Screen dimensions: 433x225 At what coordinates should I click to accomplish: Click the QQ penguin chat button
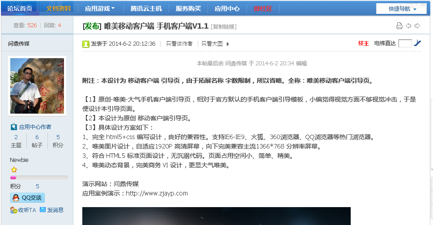(x=27, y=198)
